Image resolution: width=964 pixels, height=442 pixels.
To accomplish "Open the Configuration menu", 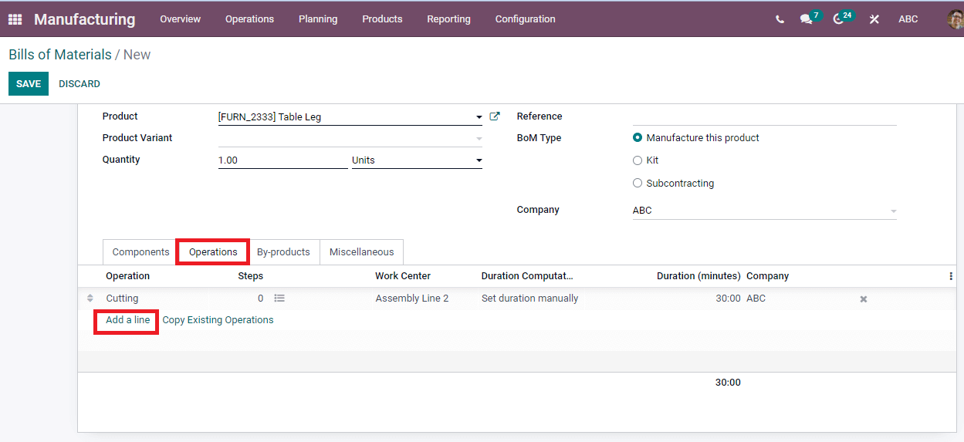I will [525, 19].
